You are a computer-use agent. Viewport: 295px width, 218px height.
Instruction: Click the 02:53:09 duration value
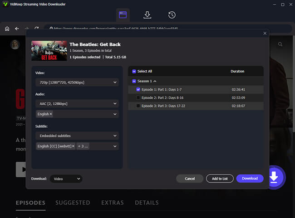click(238, 98)
